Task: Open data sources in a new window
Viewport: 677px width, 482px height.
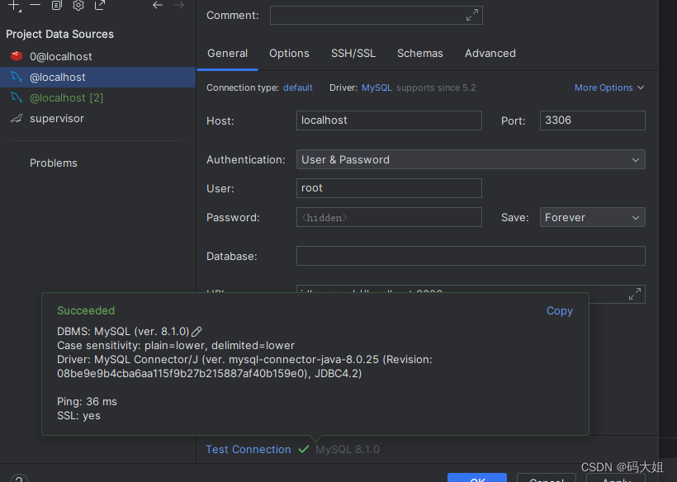Action: click(101, 5)
